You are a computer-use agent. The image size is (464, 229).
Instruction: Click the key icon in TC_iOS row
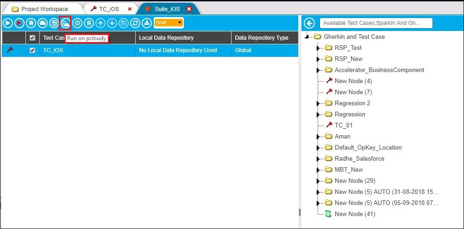9,50
